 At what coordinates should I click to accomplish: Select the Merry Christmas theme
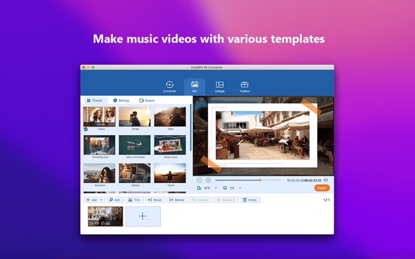(x=135, y=145)
